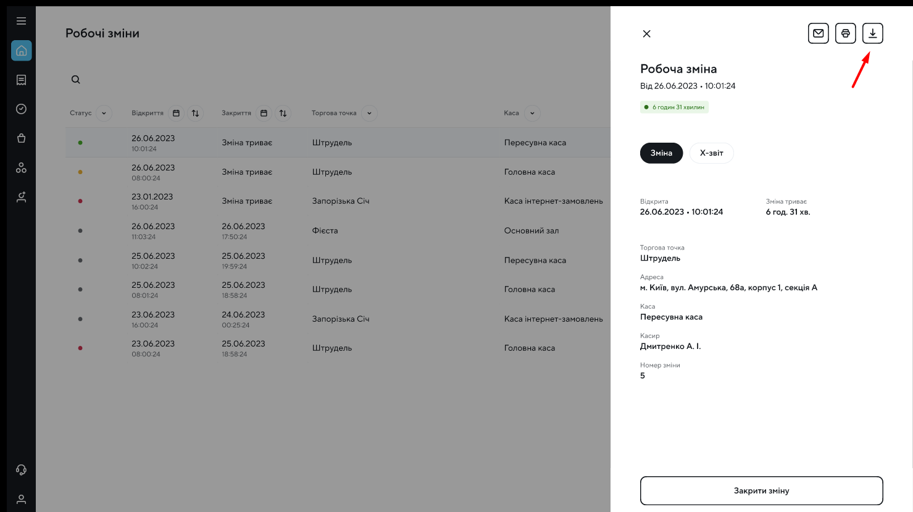913x512 pixels.
Task: Close the shift details panel
Action: click(646, 34)
